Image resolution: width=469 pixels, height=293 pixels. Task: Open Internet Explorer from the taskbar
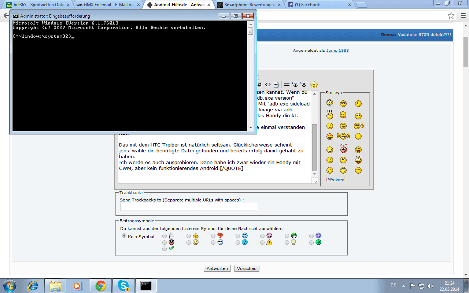(x=33, y=286)
